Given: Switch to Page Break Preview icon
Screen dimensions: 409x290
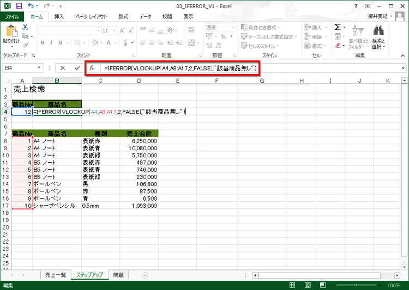Looking at the screenshot, I should click(x=323, y=285).
